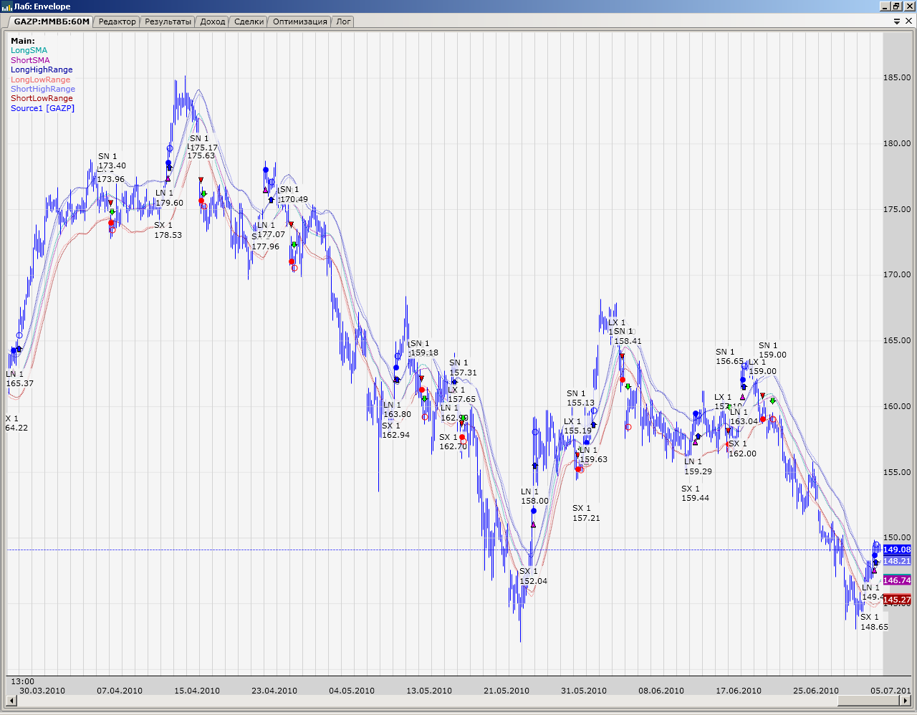Click the 177.96 trade price label
Viewport: 917px width, 715px height.
click(266, 246)
